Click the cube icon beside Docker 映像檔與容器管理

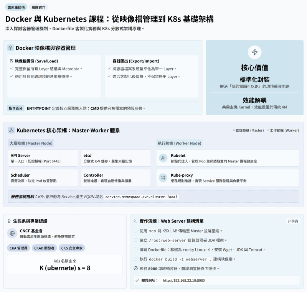click(11, 48)
